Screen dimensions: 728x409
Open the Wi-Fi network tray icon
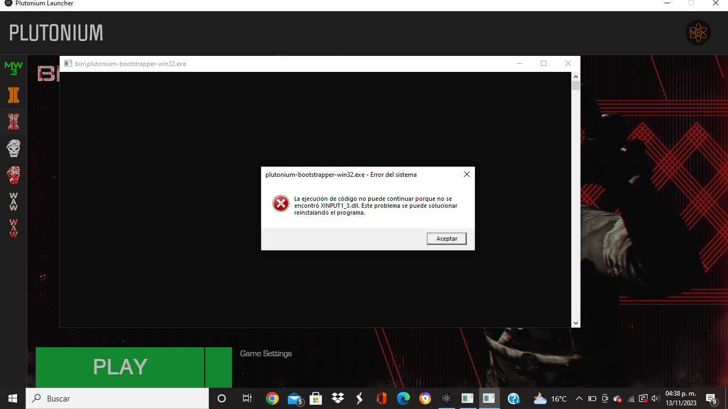click(632, 398)
